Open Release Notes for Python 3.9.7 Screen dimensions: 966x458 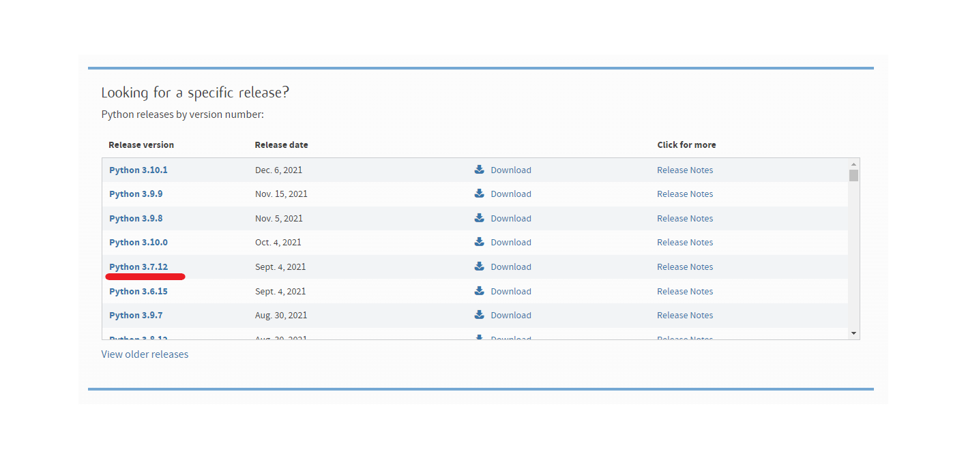coord(685,315)
